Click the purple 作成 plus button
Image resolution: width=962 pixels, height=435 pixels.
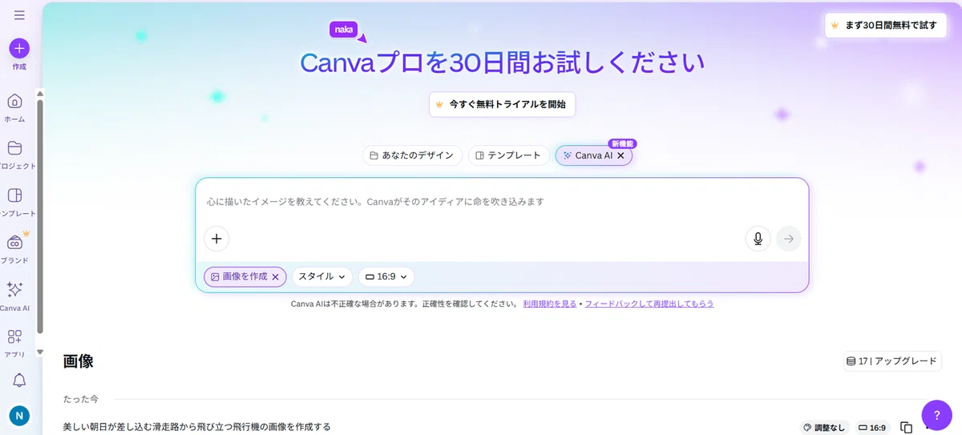point(19,48)
